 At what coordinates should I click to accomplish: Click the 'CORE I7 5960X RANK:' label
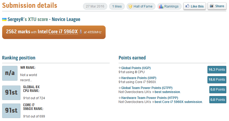(33, 107)
